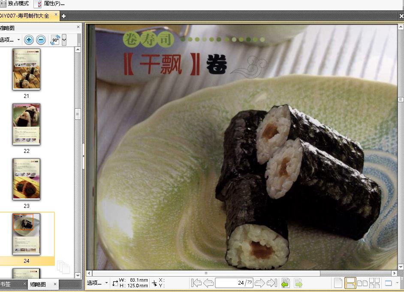The height and width of the screenshot is (292, 404).
Task: Switch to the Thumbnails (缩略图) bottom tab
Action: pos(38,284)
